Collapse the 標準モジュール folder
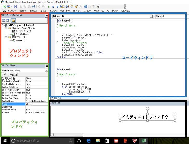 6,37
